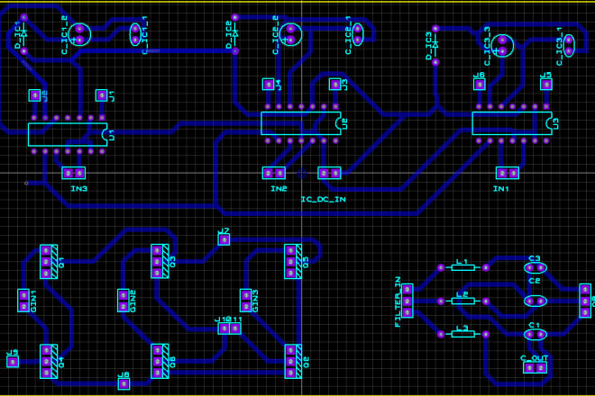This screenshot has height=396, width=595.
Task: Select the GIN3 two-pin connector
Action: tap(246, 301)
